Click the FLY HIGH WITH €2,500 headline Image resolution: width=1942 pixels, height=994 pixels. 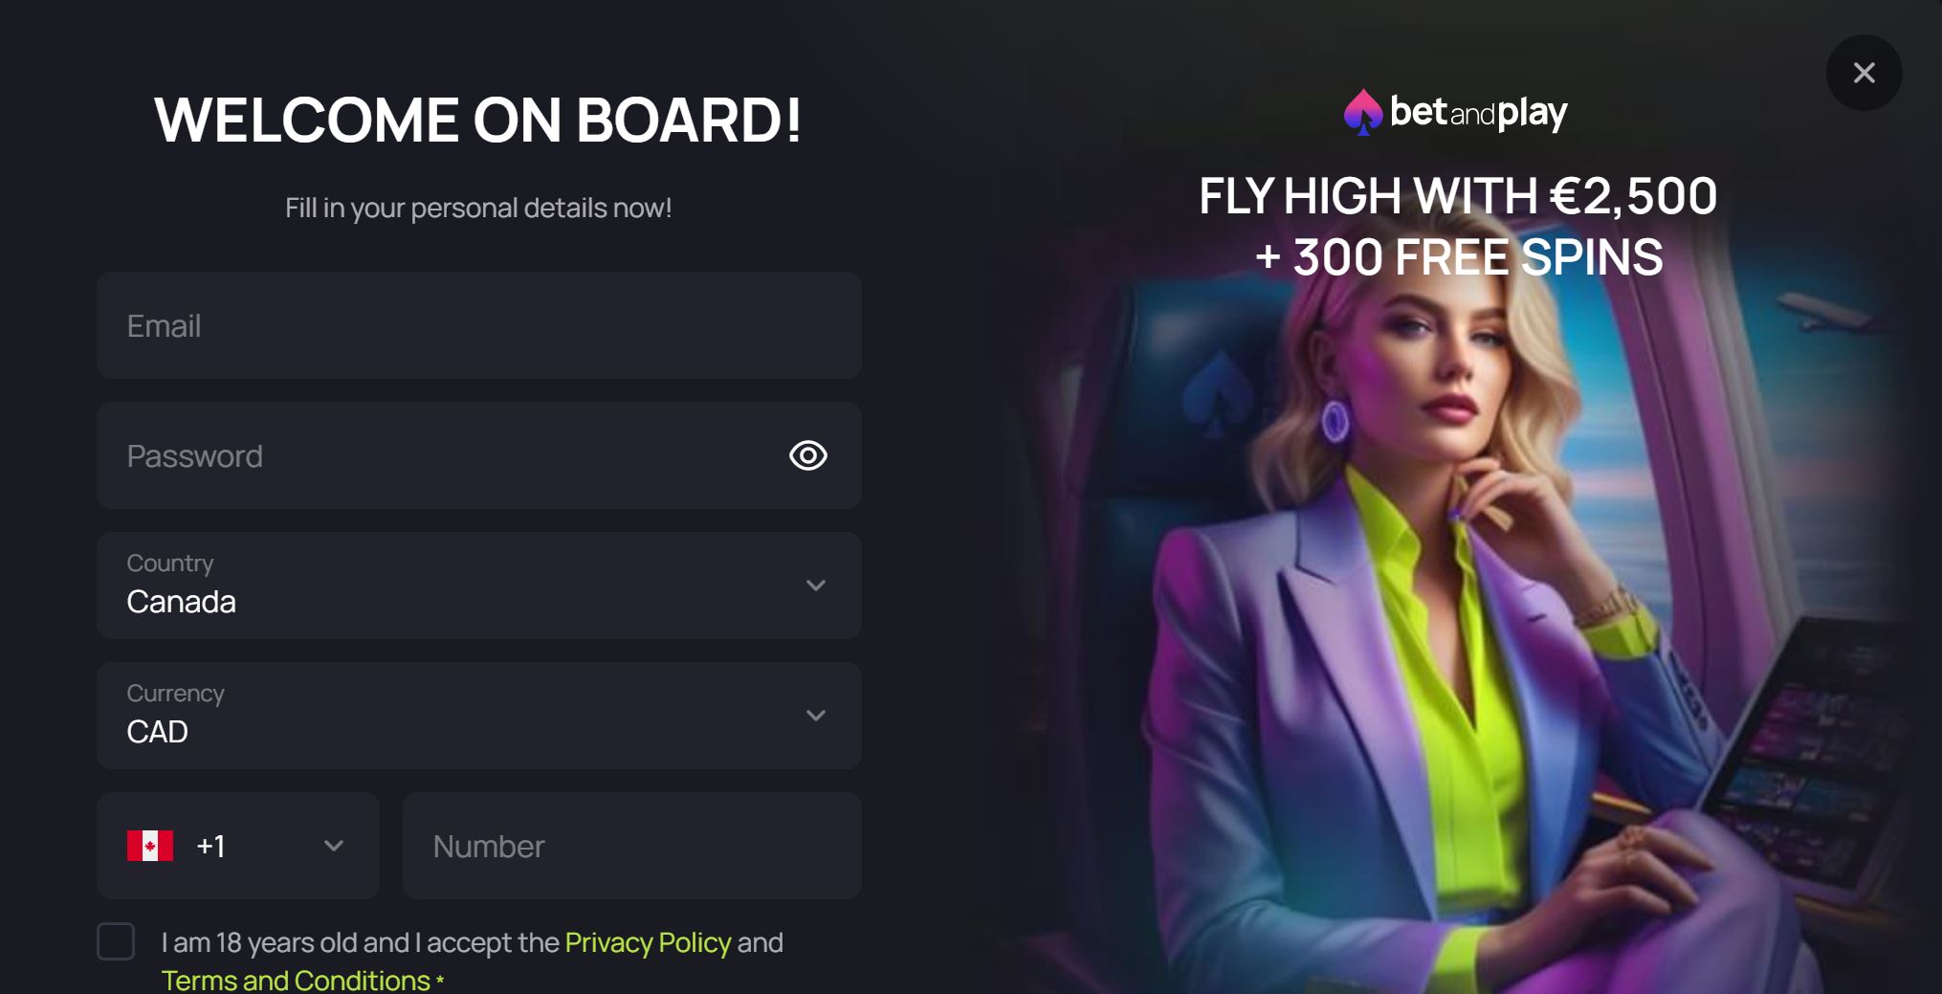1458,196
